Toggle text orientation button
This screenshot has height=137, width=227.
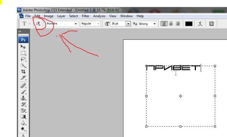pyautogui.click(x=38, y=24)
